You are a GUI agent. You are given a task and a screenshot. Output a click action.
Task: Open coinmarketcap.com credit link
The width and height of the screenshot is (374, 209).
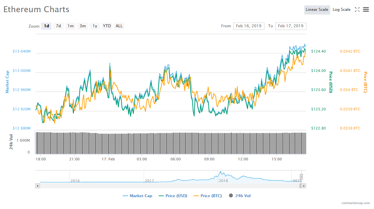356,203
